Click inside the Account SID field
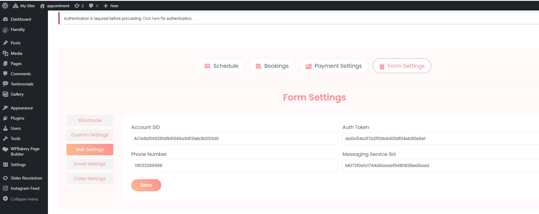 point(234,138)
